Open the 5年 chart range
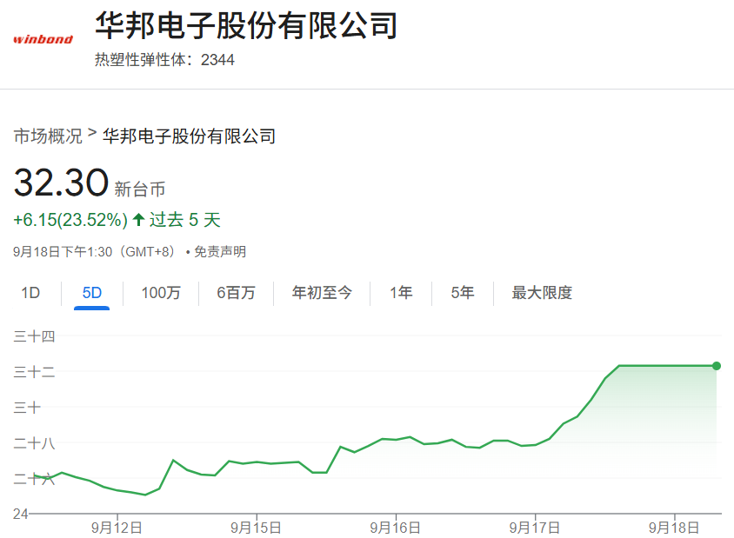This screenshot has width=734, height=538. pyautogui.click(x=462, y=293)
